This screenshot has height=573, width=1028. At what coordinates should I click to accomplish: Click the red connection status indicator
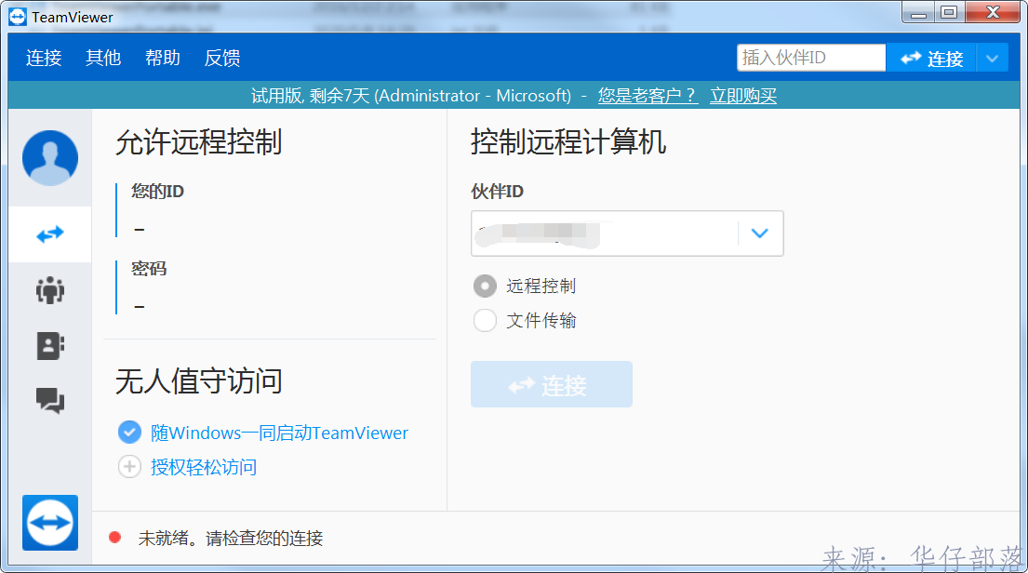click(114, 538)
